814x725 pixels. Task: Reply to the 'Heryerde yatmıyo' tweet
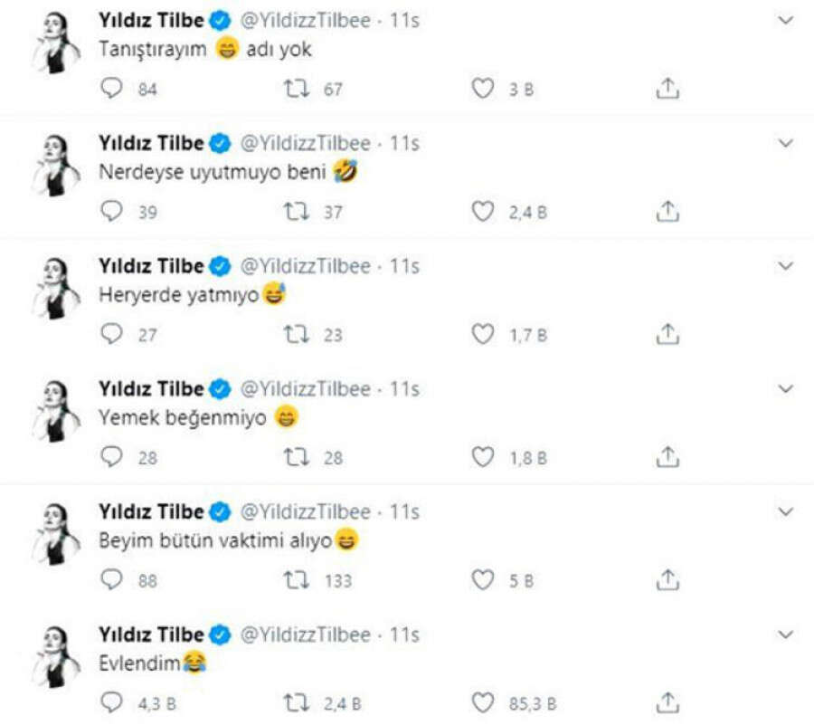click(x=111, y=334)
